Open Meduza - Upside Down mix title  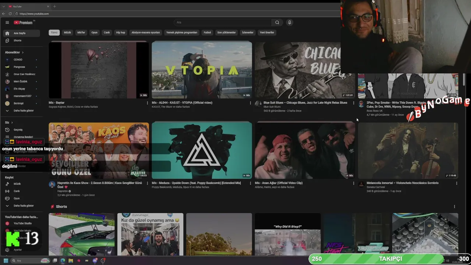(x=196, y=183)
